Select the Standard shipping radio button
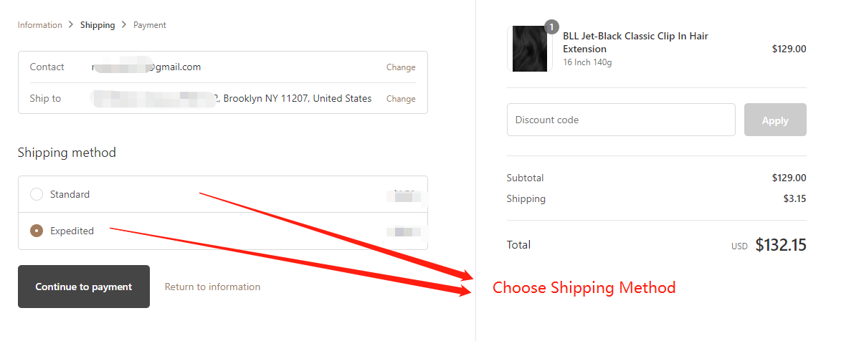This screenshot has width=864, height=341. tap(37, 194)
